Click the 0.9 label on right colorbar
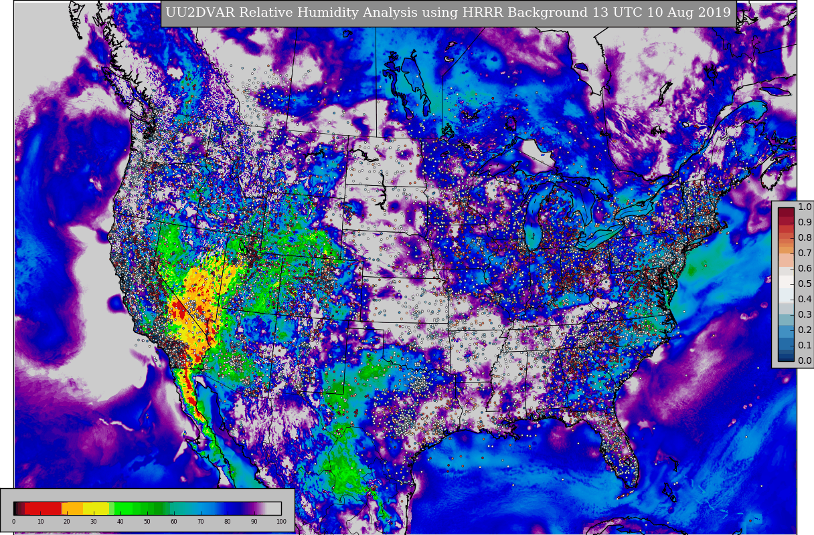This screenshot has width=814, height=535. 805,223
